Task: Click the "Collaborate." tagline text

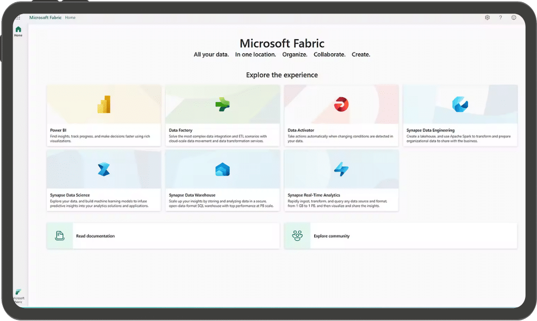Action: (x=329, y=54)
